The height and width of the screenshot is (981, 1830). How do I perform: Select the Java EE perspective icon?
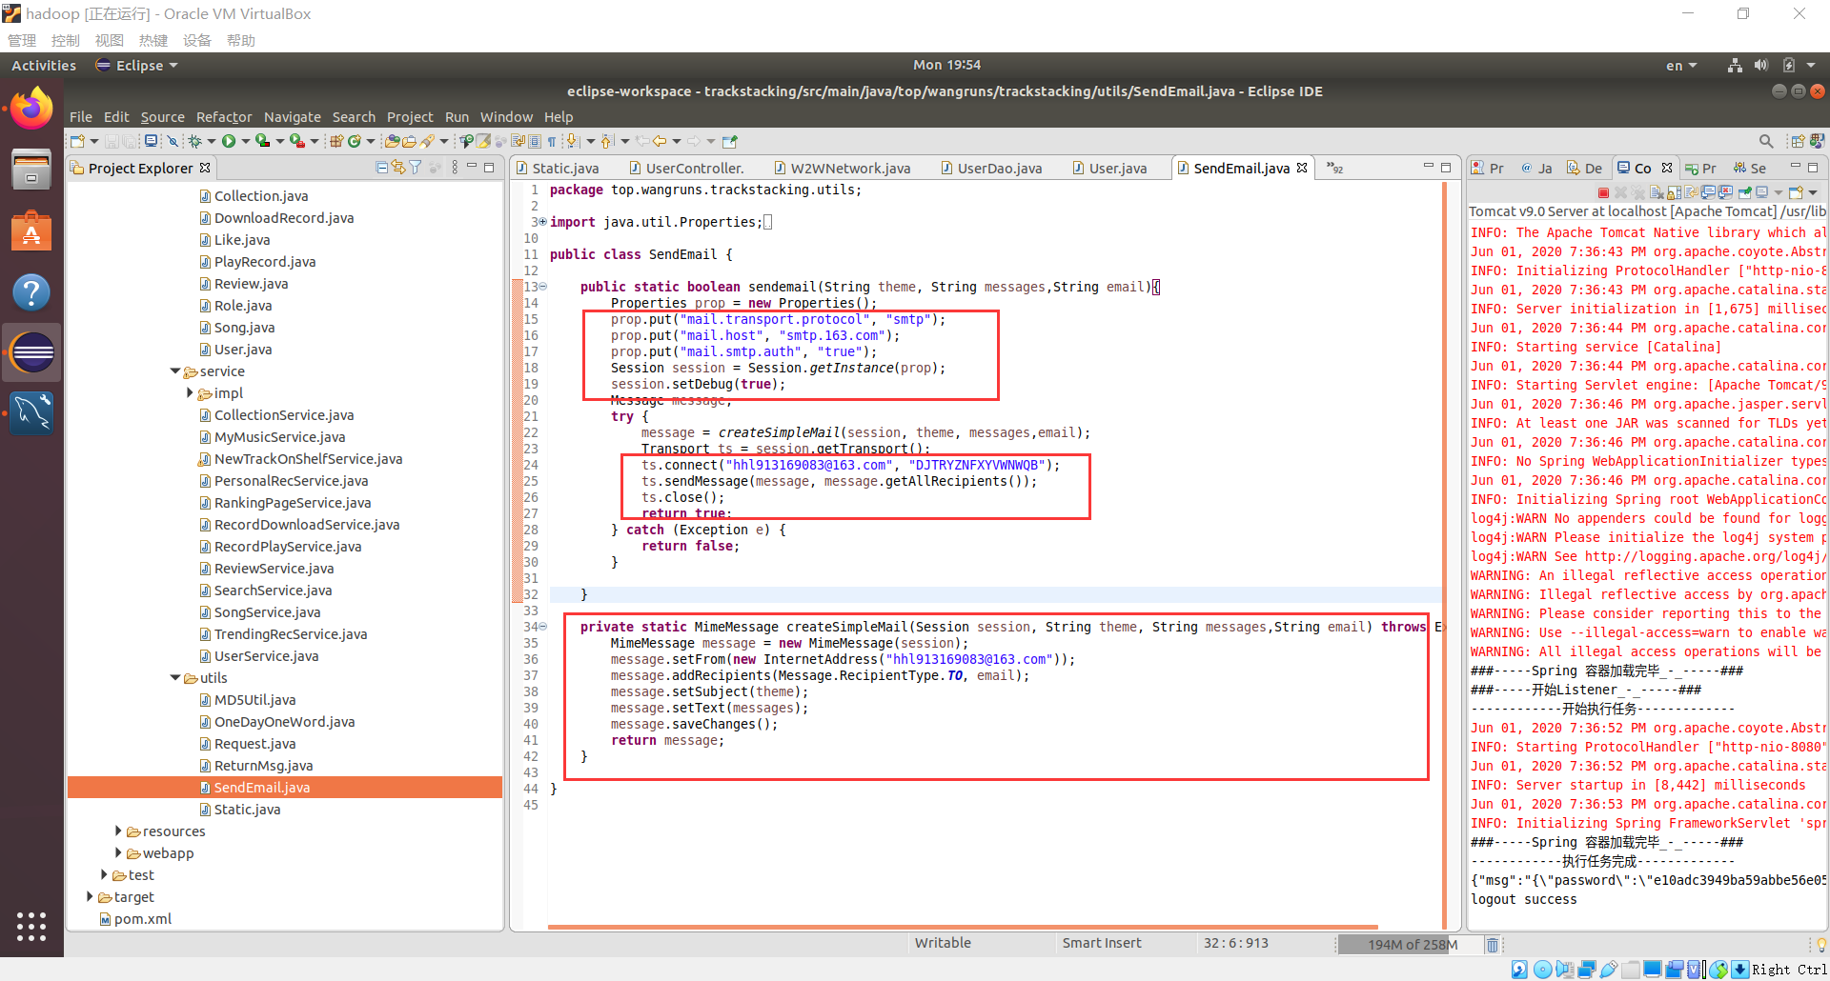point(1818,141)
